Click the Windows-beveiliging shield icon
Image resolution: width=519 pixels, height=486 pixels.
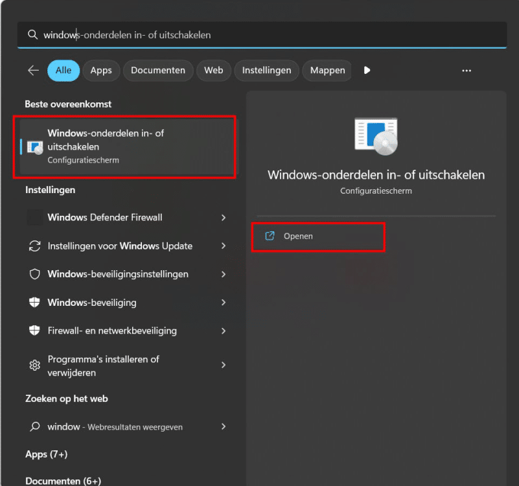34,302
